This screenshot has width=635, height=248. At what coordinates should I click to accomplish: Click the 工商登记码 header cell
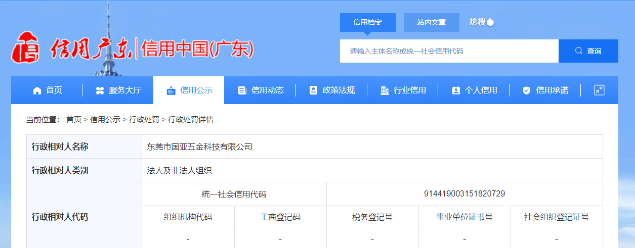pos(280,217)
